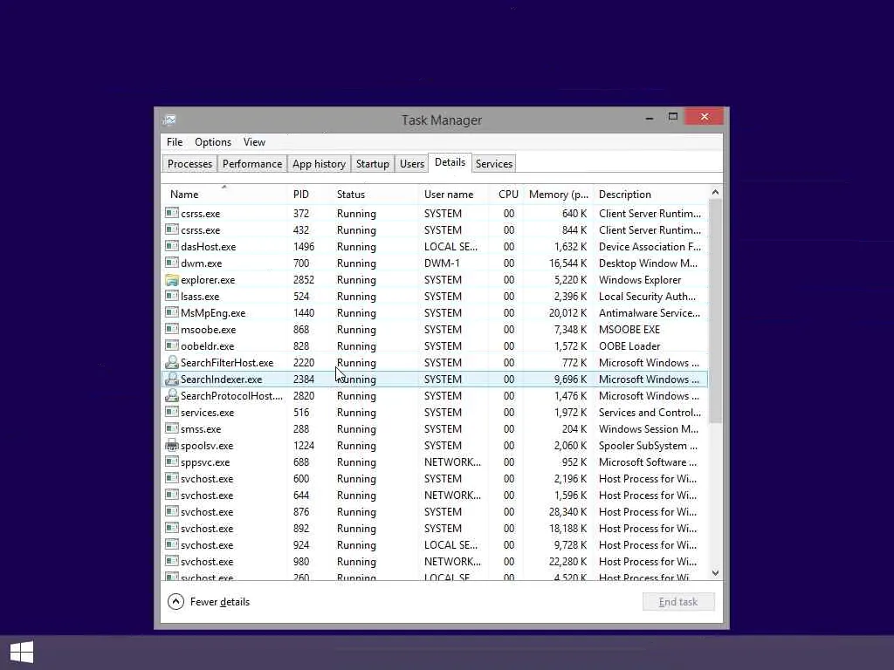This screenshot has height=670, width=894.
Task: Sort by the User name column header
Action: (x=454, y=194)
